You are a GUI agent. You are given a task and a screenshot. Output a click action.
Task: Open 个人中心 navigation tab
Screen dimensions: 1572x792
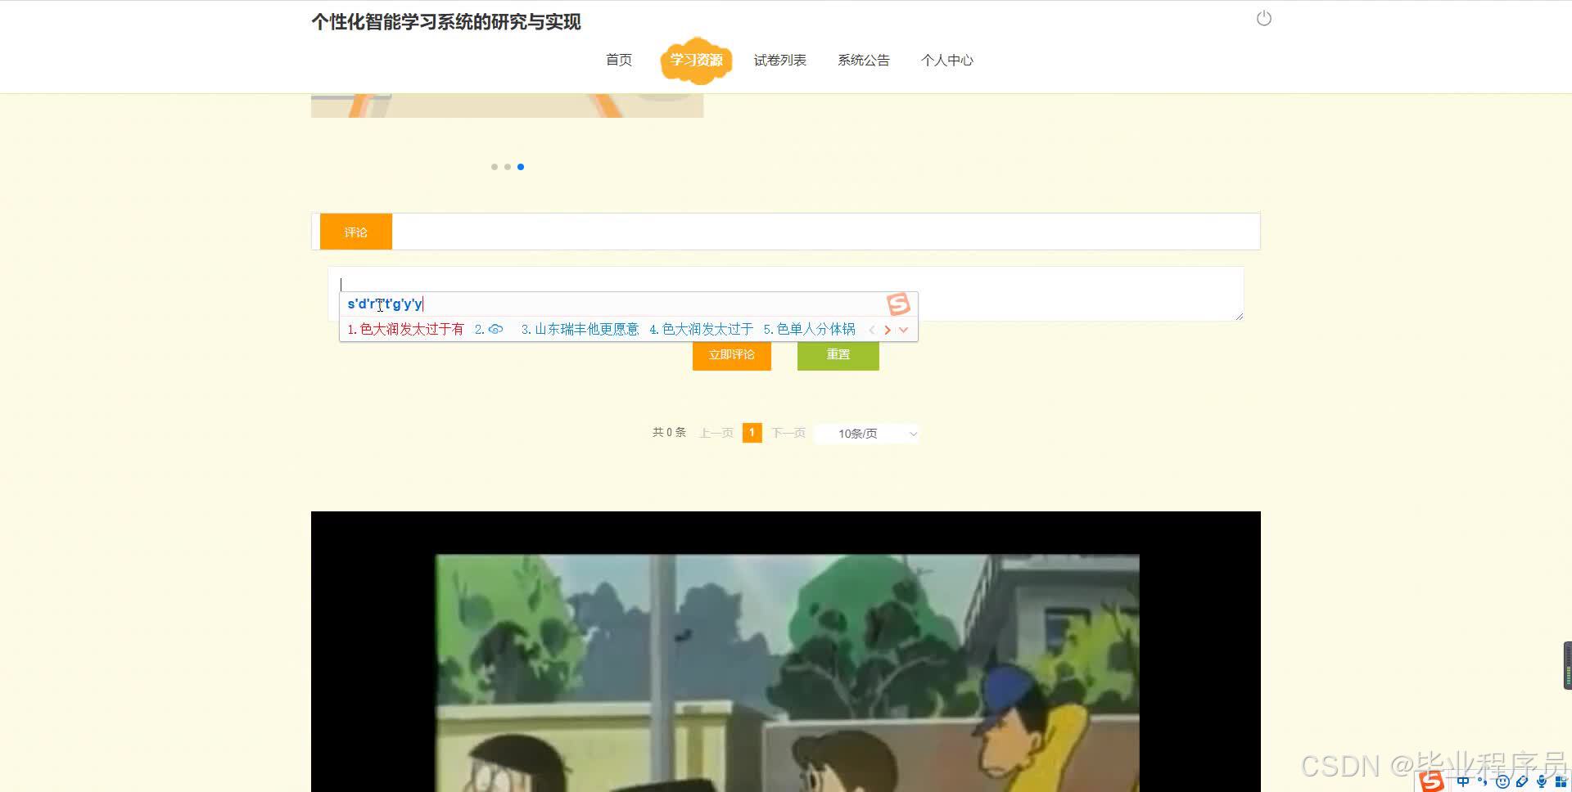coord(947,60)
